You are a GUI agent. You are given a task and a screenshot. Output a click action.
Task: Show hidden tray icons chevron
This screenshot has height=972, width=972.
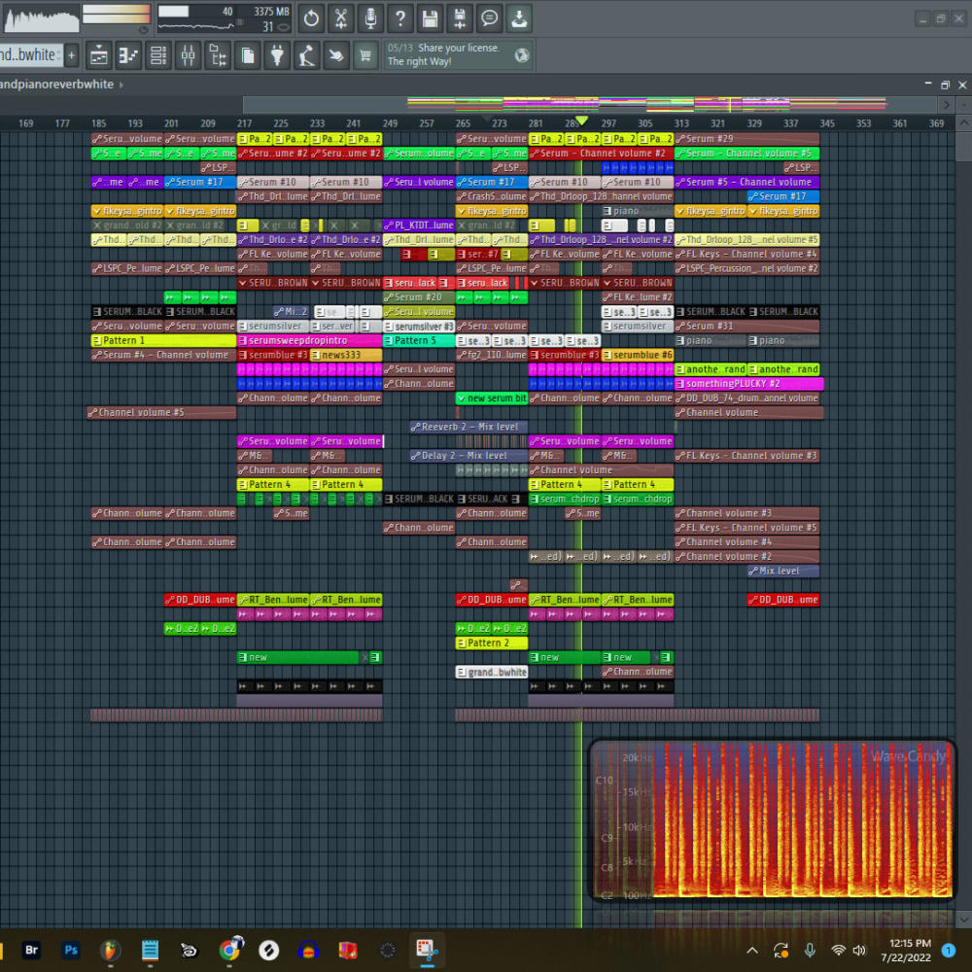(752, 950)
